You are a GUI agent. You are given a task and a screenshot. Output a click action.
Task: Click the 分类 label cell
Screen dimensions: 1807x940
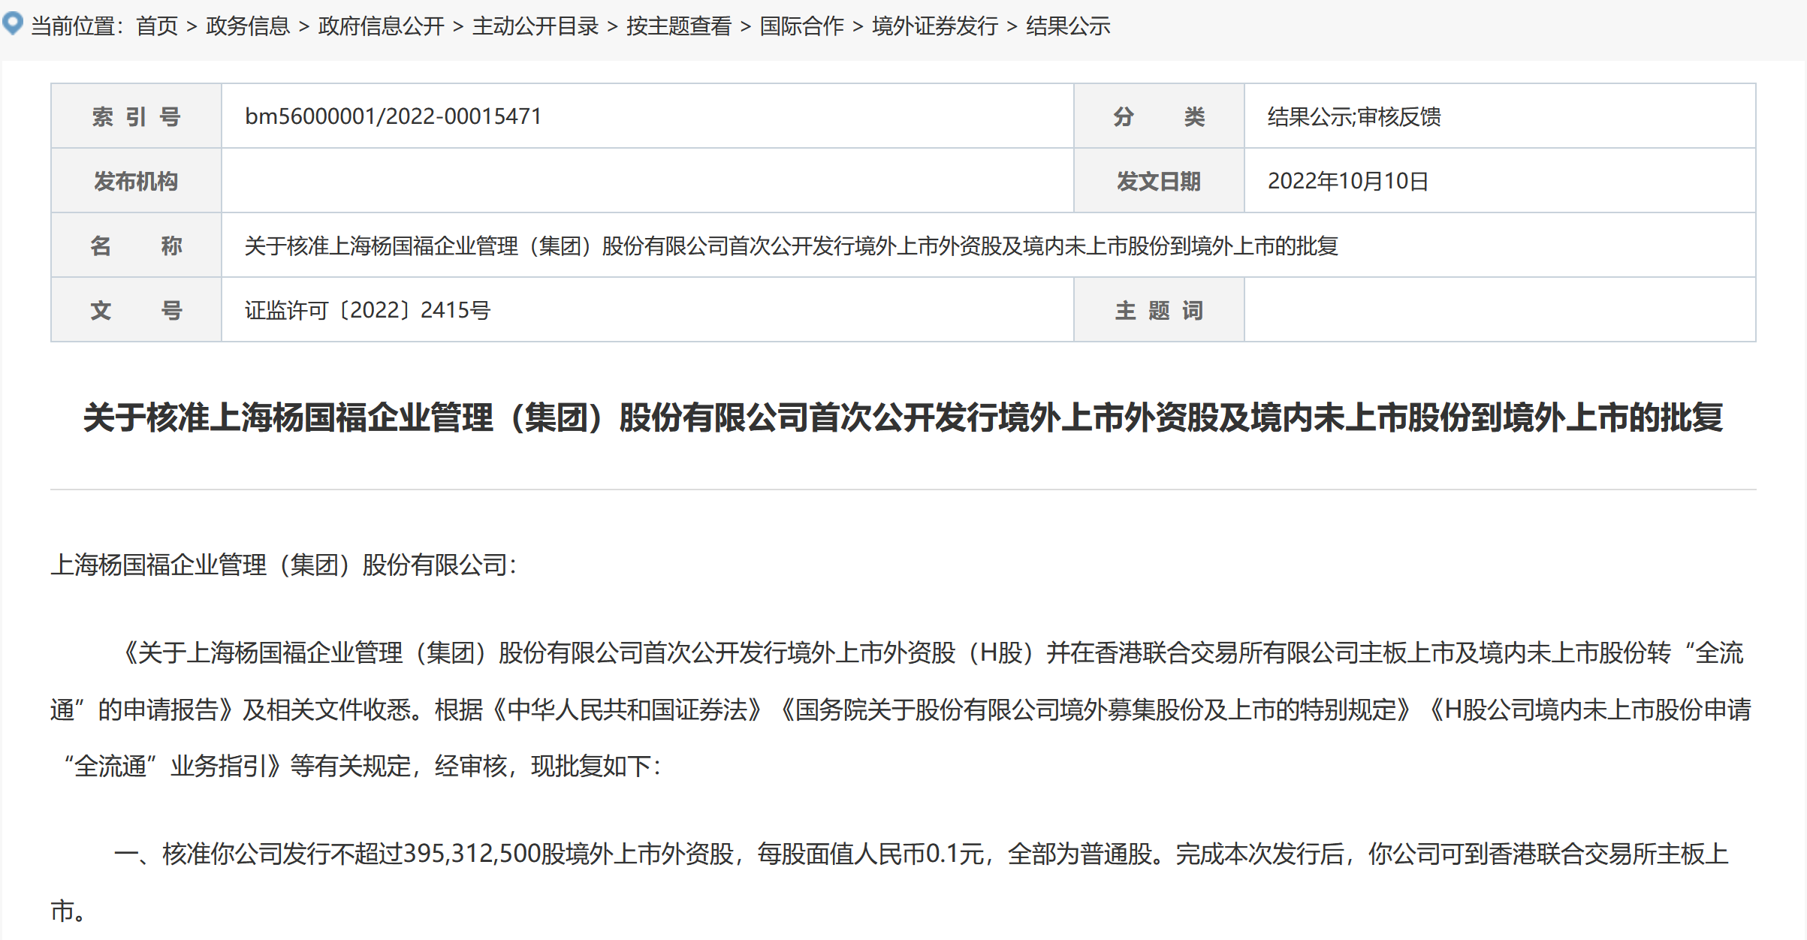point(1159,116)
